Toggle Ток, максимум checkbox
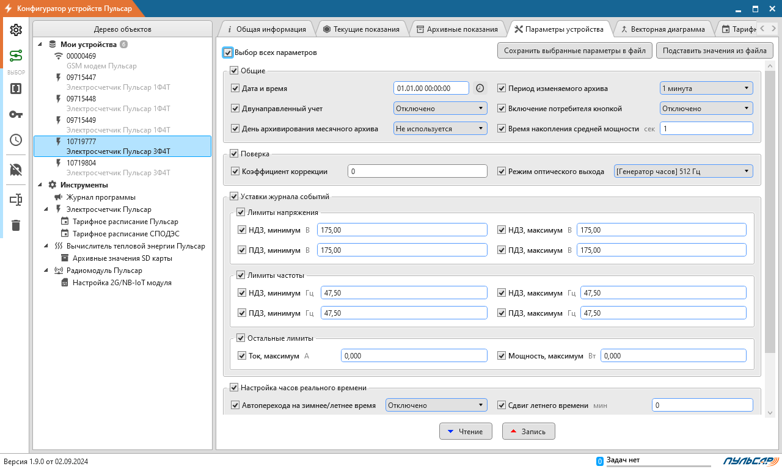 (242, 355)
